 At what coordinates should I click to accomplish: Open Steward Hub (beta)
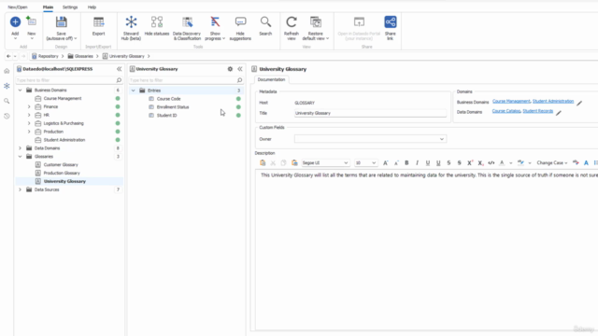(131, 28)
